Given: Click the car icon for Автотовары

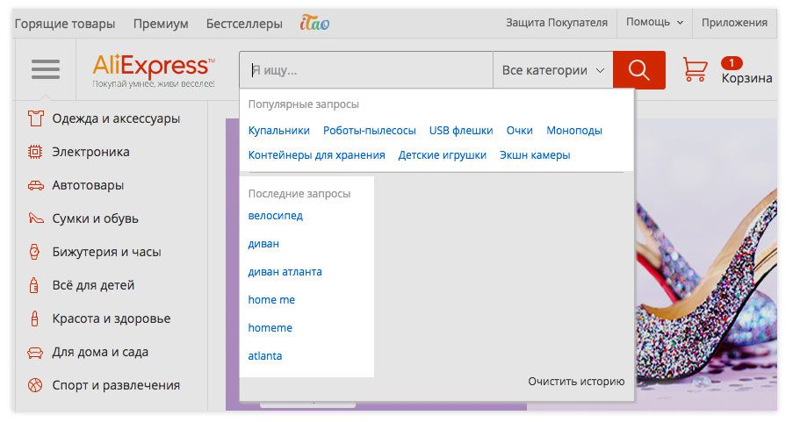Looking at the screenshot, I should [35, 185].
